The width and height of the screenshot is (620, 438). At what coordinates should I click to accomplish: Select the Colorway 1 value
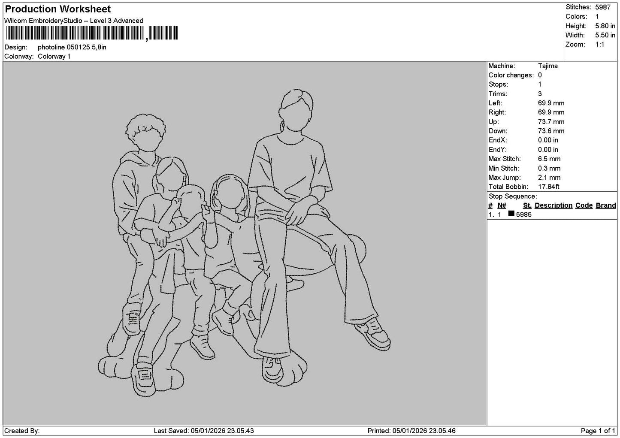tap(54, 57)
